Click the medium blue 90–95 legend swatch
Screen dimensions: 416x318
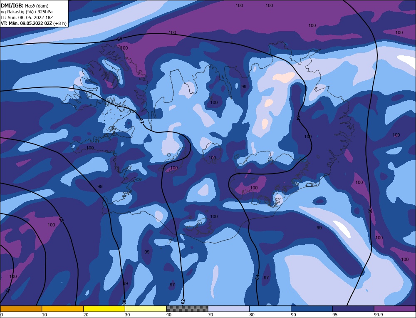[312, 308]
